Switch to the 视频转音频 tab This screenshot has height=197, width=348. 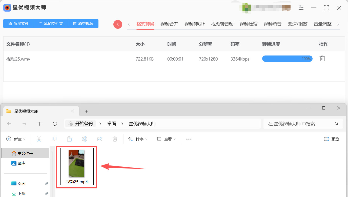point(222,24)
